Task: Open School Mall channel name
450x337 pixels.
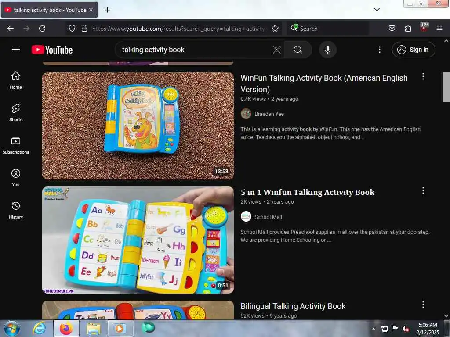Action: pos(268,217)
